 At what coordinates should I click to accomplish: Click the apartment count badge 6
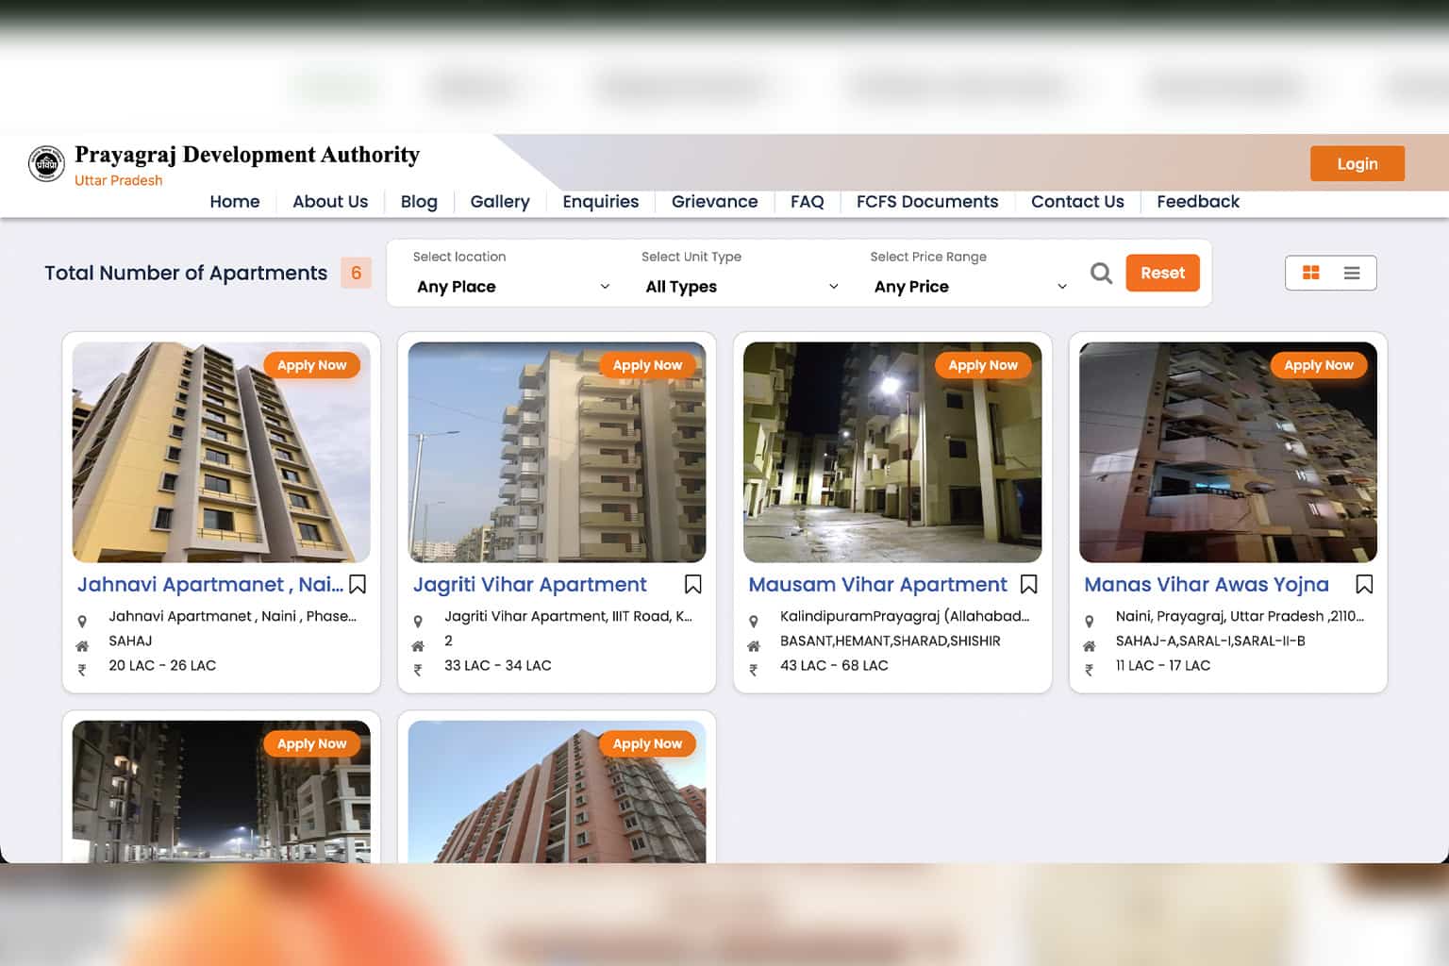(x=357, y=273)
